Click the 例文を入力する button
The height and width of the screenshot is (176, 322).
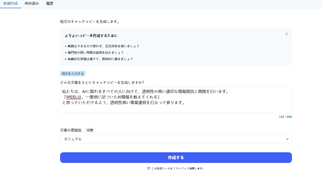(73, 74)
